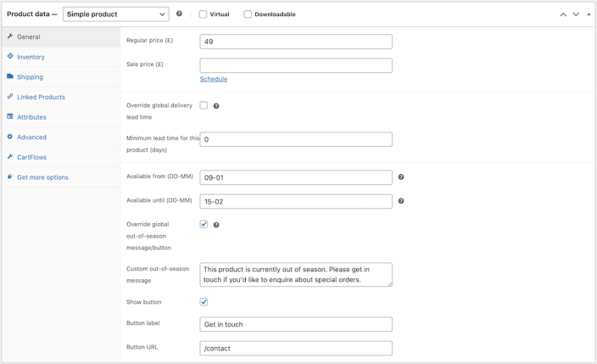Click help icon beside product type dropdown
This screenshot has height=364, width=597.
[179, 14]
